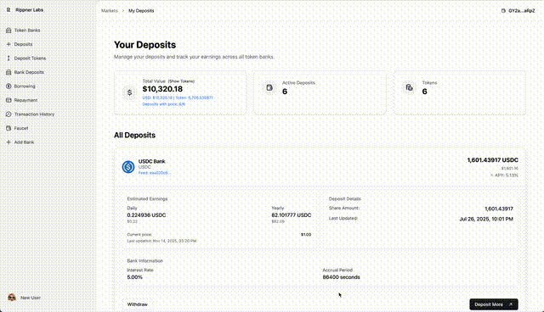Open the Deposit Tokens page
Screen dimensions: 544x312
point(30,58)
